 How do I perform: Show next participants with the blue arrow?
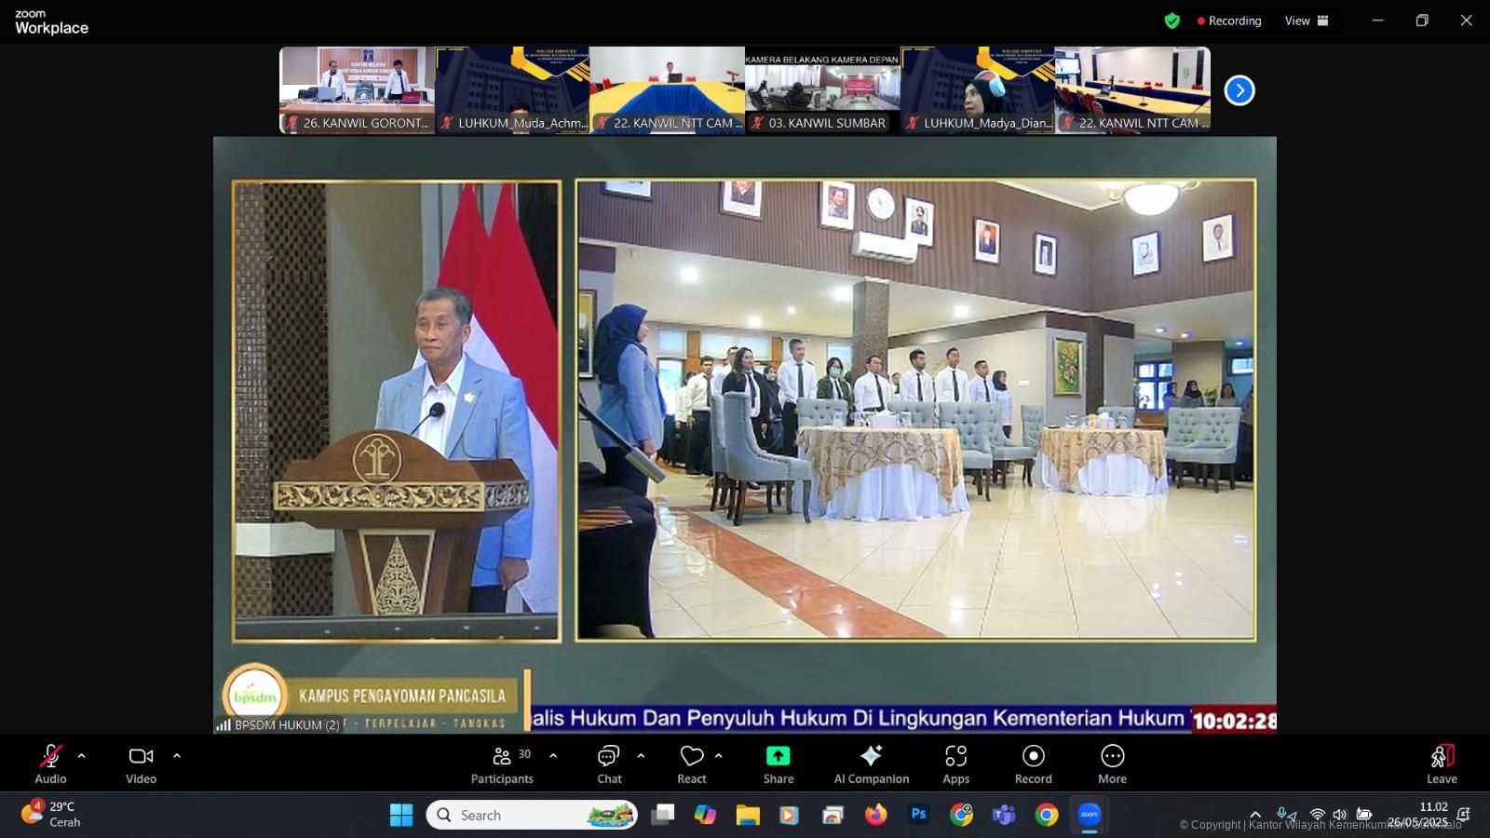click(1239, 90)
